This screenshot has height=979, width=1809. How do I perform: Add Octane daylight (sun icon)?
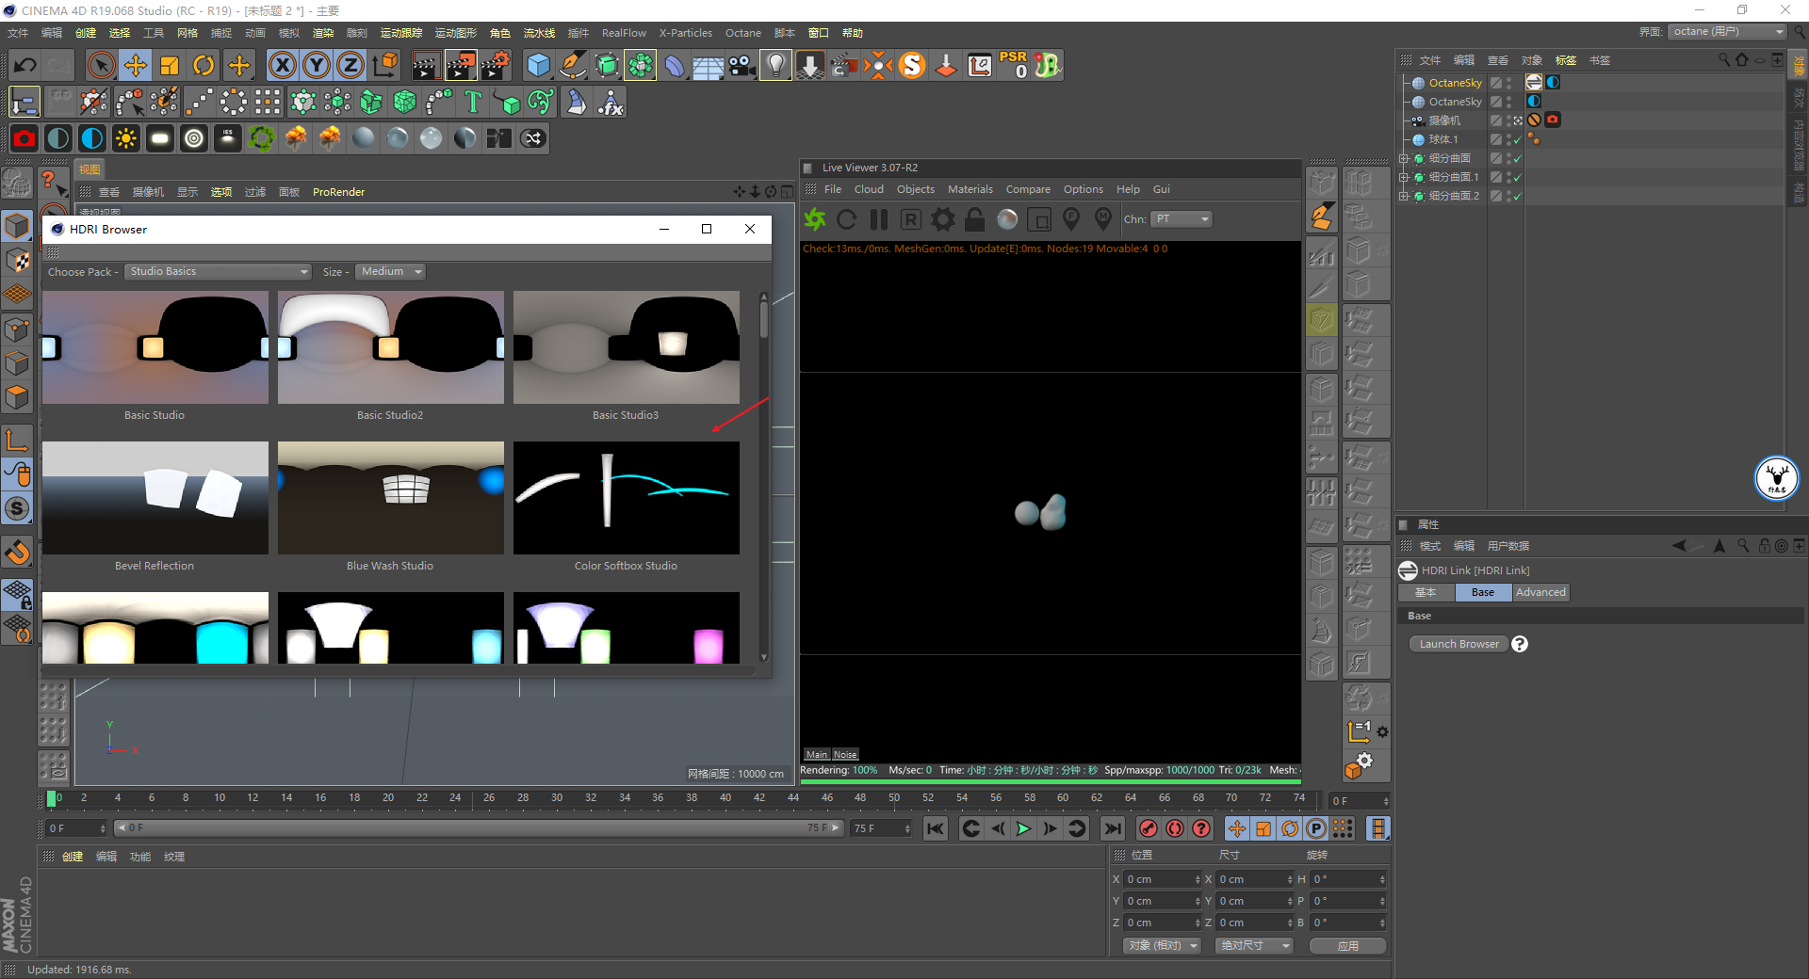(x=126, y=138)
